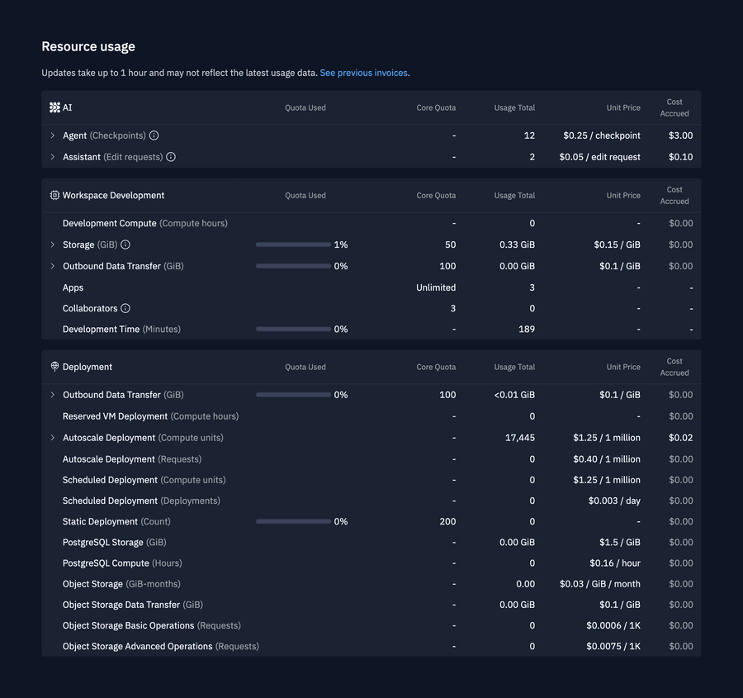
Task: Expand the Assistant Edit requests row
Action: tap(52, 157)
